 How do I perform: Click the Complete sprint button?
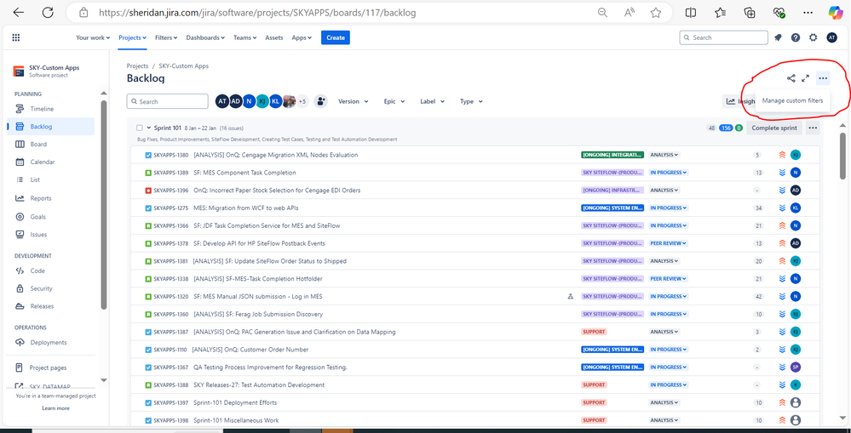coord(774,128)
